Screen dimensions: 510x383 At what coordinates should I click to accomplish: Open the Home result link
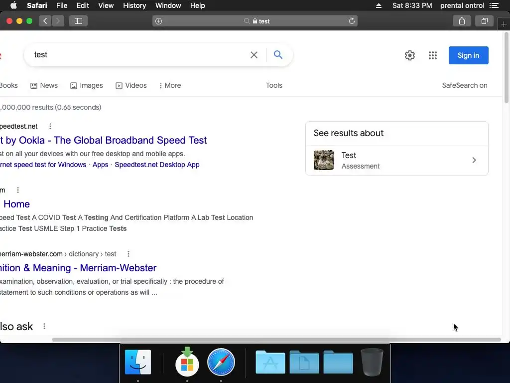[x=16, y=204]
